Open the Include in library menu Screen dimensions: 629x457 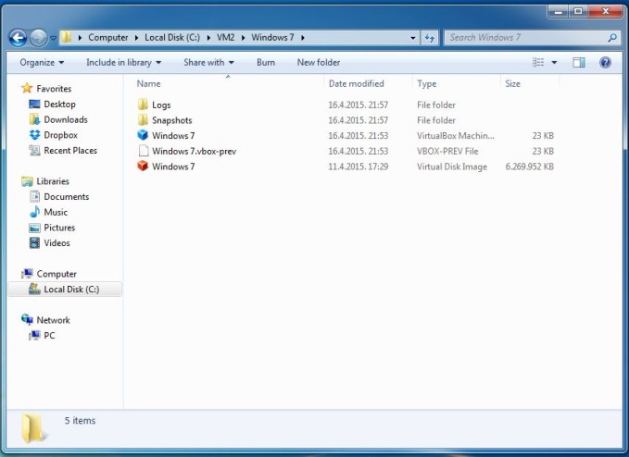click(123, 63)
